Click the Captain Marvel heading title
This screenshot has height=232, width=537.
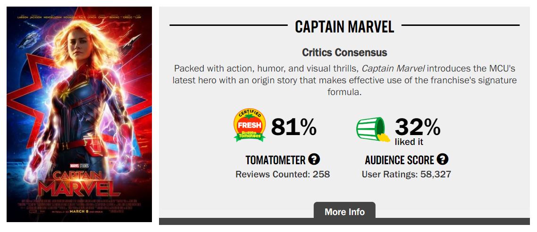[344, 27]
